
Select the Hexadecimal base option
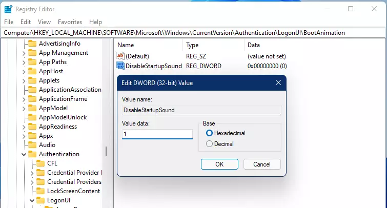[226, 133]
